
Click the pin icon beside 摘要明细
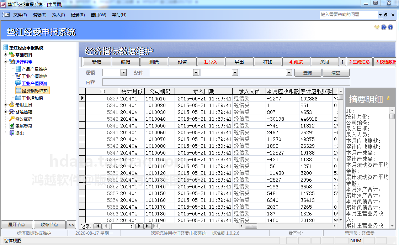point(388,98)
